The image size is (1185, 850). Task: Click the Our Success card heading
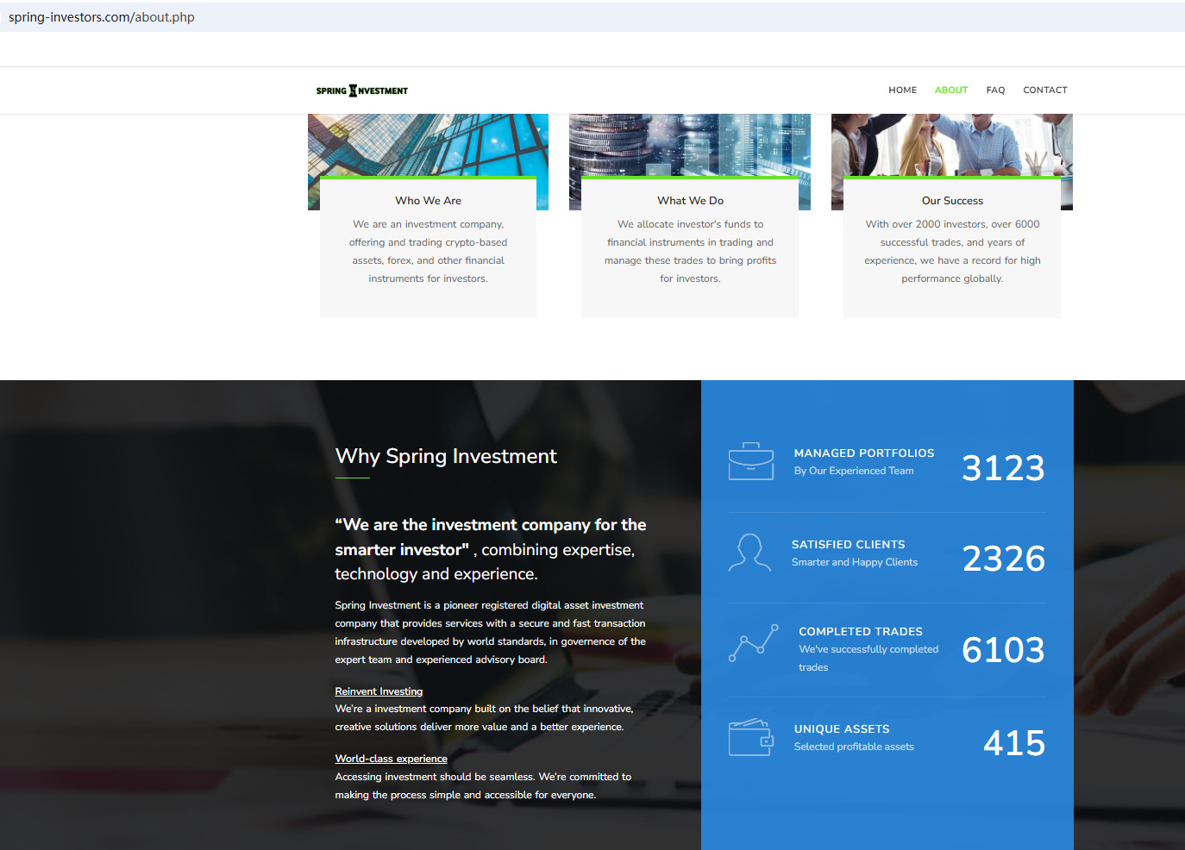tap(952, 201)
